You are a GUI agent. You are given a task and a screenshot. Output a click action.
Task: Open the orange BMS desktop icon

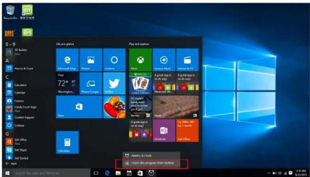pos(10,33)
